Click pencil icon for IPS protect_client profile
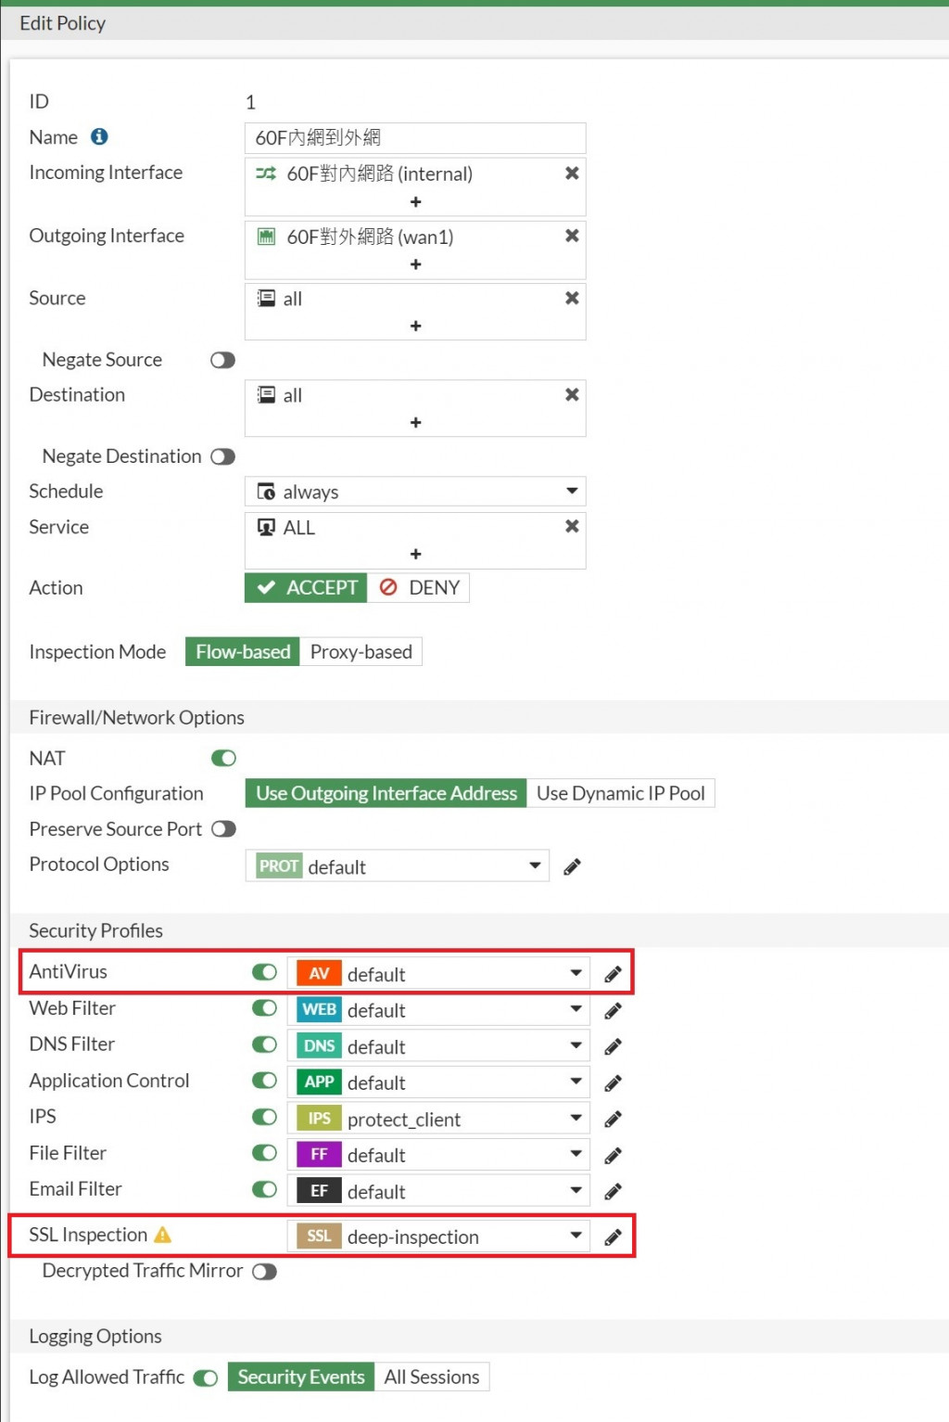The image size is (949, 1422). click(613, 1120)
